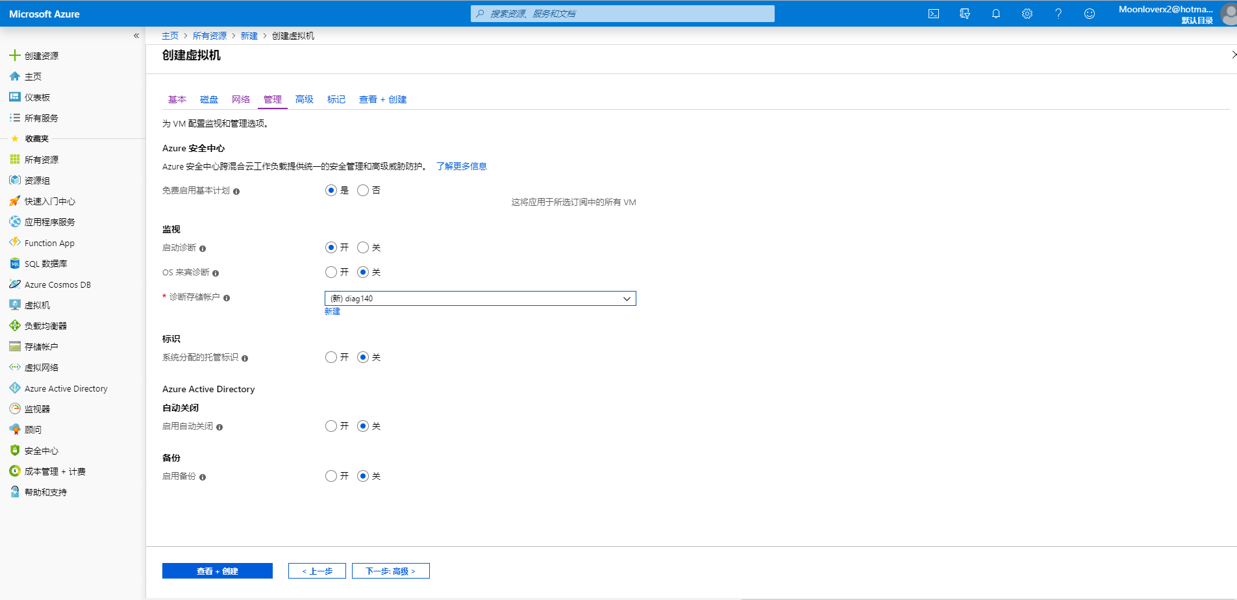Switch to the 磁盘 tab

[209, 99]
